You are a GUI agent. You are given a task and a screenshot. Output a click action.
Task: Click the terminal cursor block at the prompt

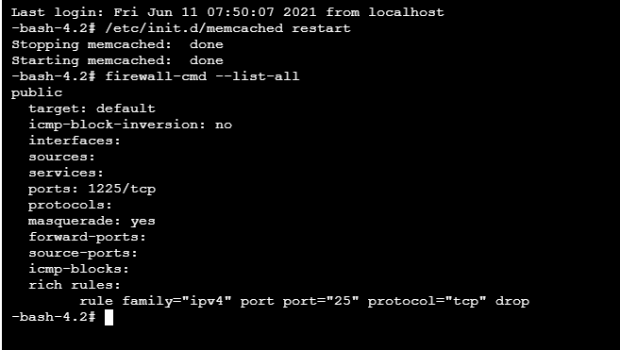click(109, 317)
